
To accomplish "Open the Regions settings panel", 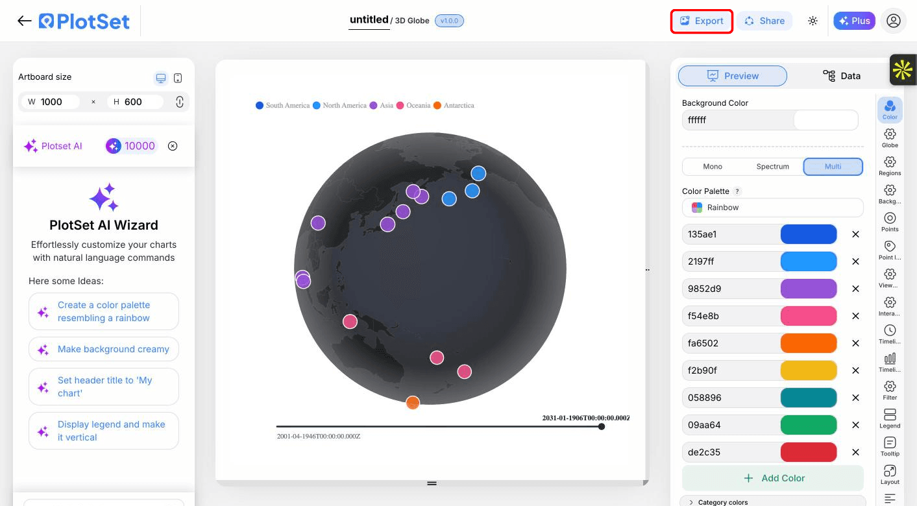I will coord(890,165).
